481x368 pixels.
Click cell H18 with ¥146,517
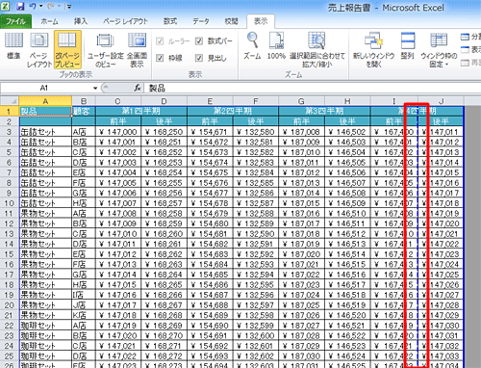pos(347,284)
